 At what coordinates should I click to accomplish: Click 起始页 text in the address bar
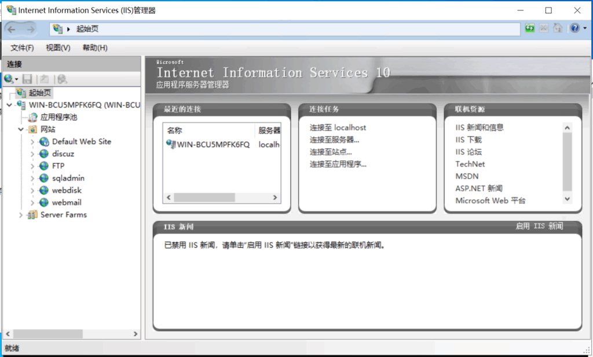click(87, 29)
